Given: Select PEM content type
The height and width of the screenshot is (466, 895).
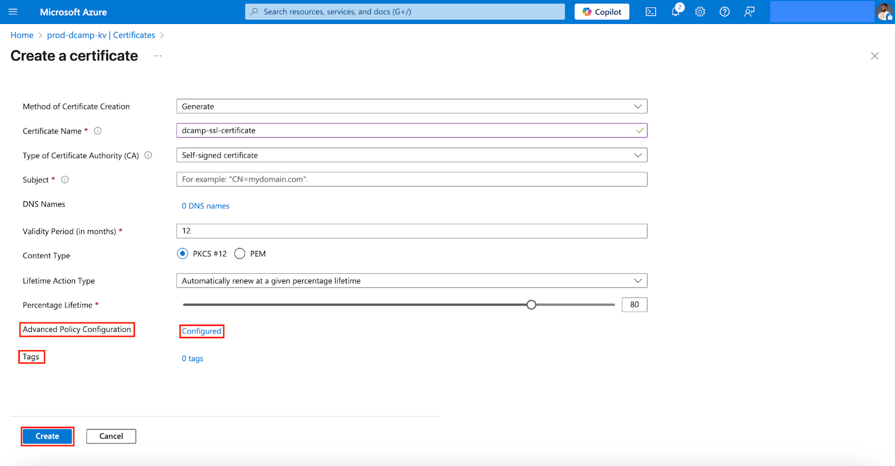Looking at the screenshot, I should (240, 254).
